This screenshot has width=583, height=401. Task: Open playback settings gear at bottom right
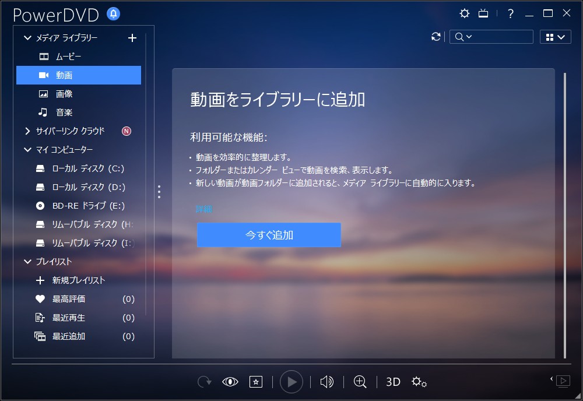[x=419, y=382]
